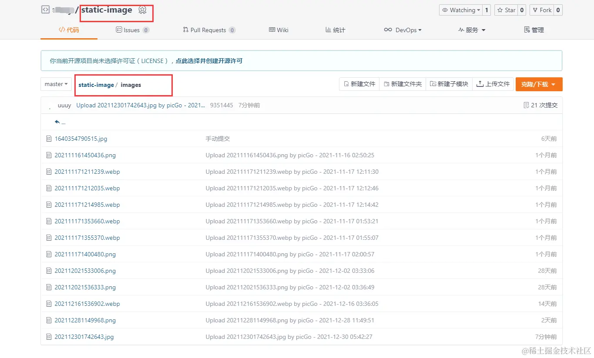Screen dimensions: 594x358
Task: Open latest commit message Upload 202112301742643.jpg
Action: (141, 105)
